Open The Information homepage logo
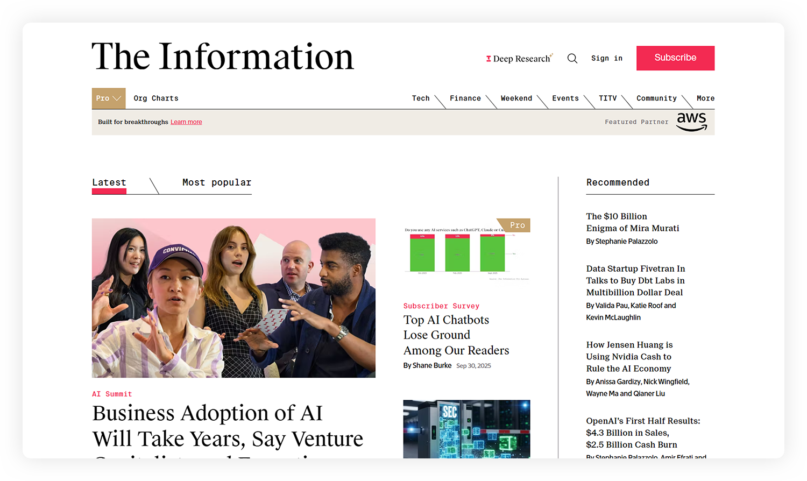Screen dimensions: 807x481 [x=223, y=56]
